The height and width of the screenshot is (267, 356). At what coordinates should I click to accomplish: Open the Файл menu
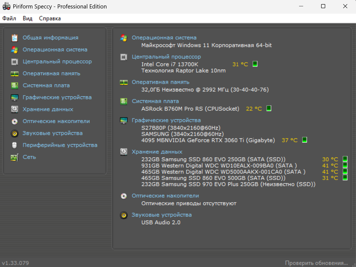[x=9, y=18]
